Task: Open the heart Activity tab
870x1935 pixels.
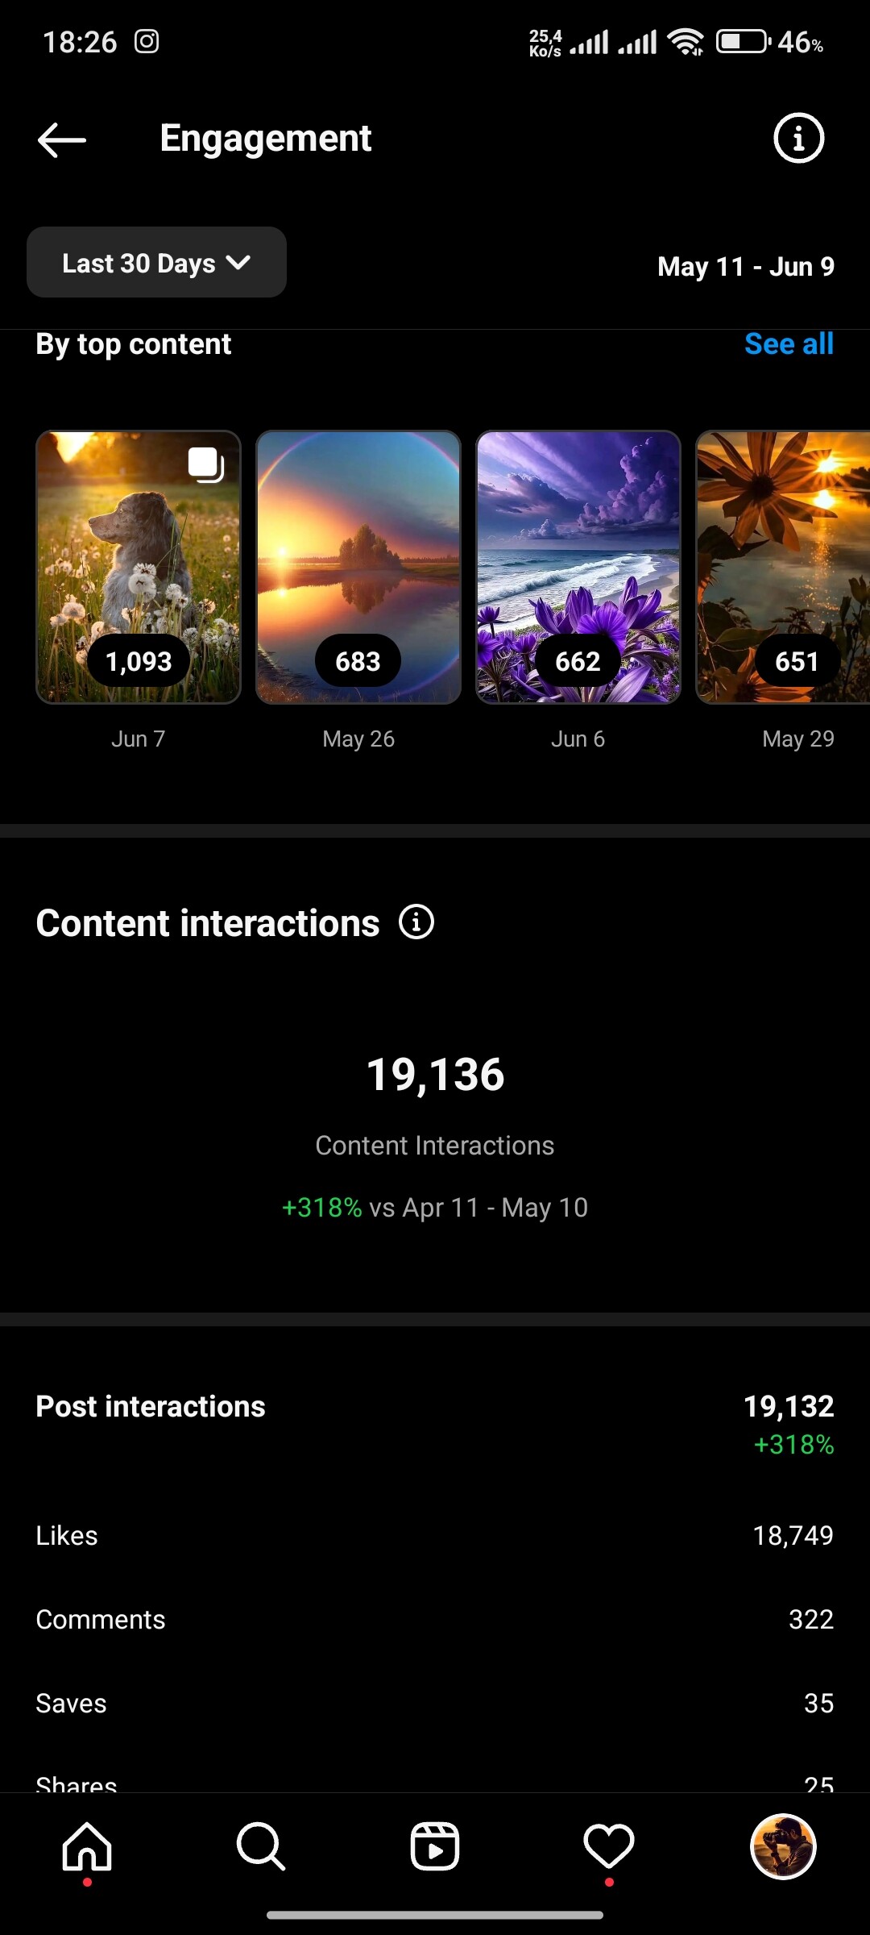Action: 609,1846
